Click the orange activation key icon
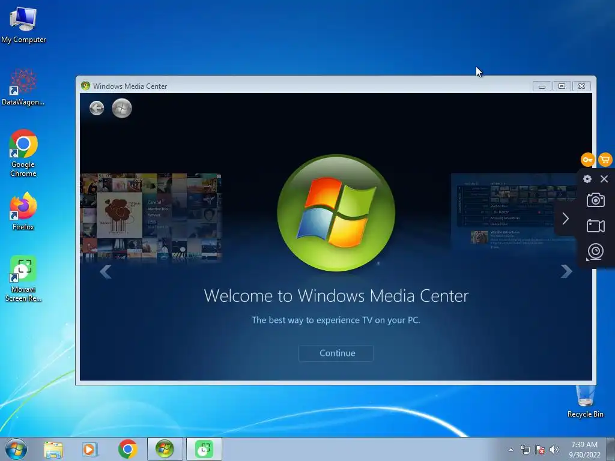This screenshot has height=461, width=615. click(x=587, y=160)
